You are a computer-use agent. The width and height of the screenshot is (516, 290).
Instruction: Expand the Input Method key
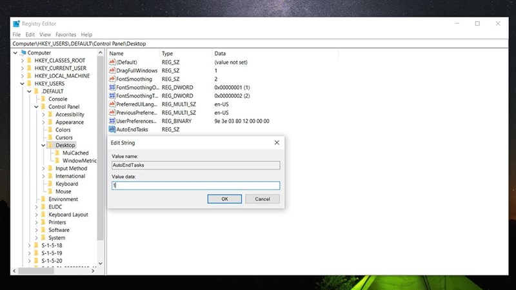pyautogui.click(x=43, y=168)
